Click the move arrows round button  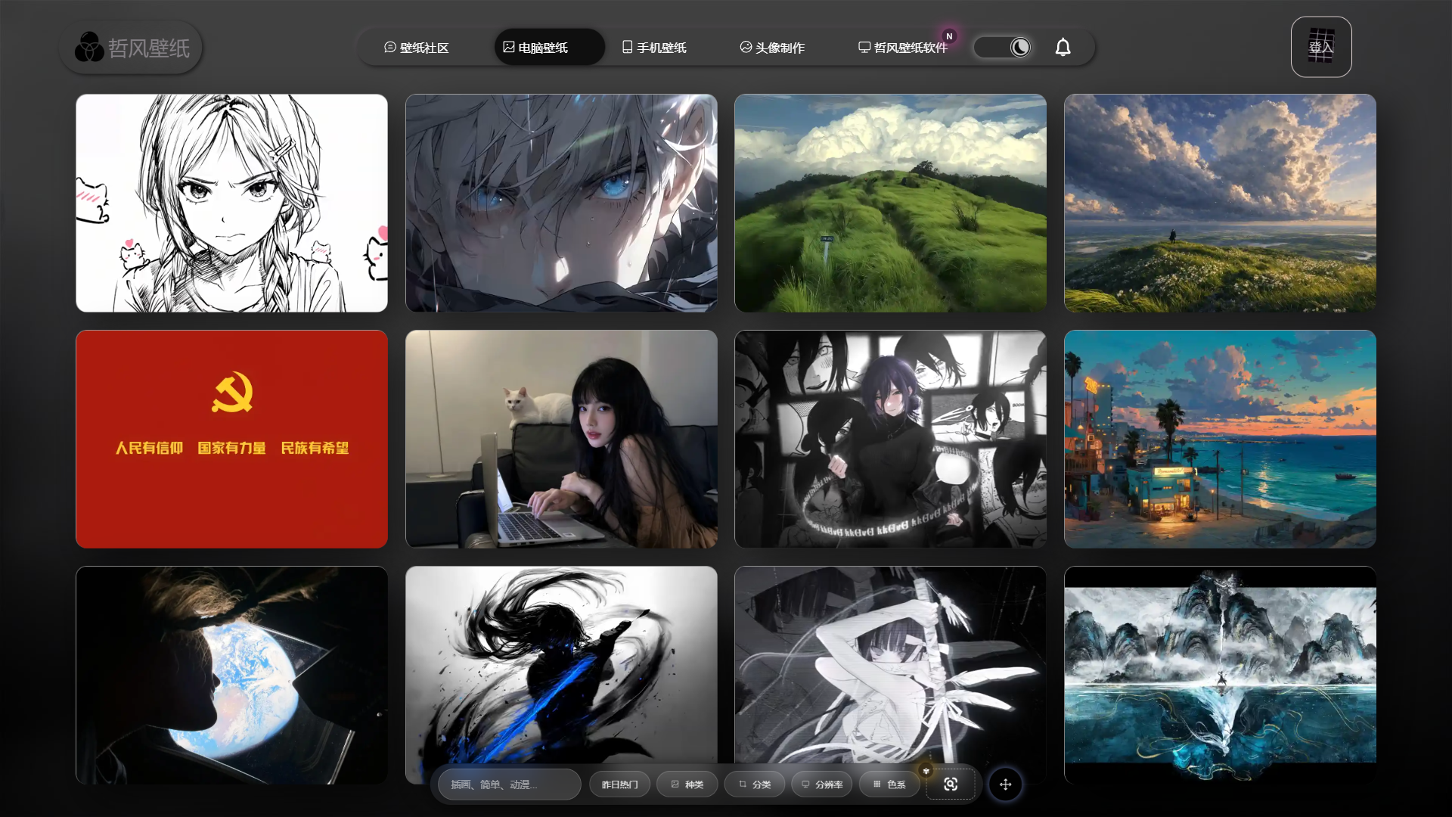point(1005,784)
